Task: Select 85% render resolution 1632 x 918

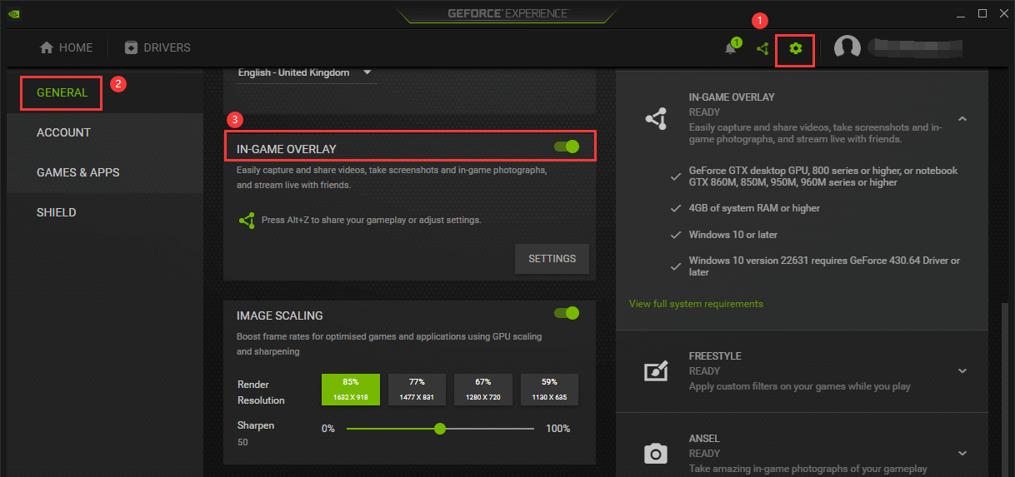Action: coord(351,389)
